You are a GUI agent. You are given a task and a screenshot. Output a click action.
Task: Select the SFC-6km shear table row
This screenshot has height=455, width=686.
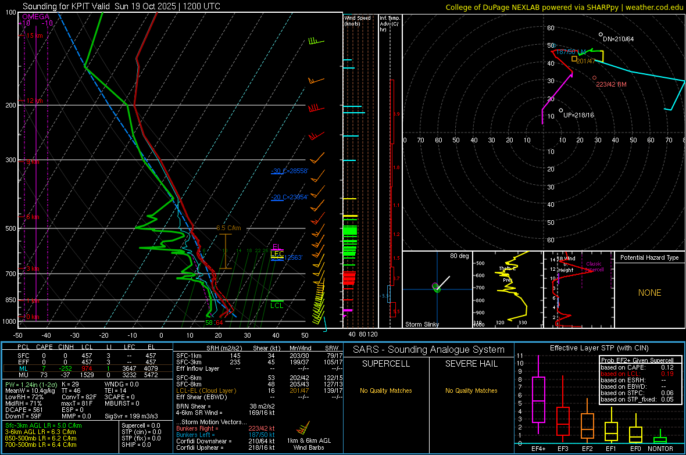[259, 378]
